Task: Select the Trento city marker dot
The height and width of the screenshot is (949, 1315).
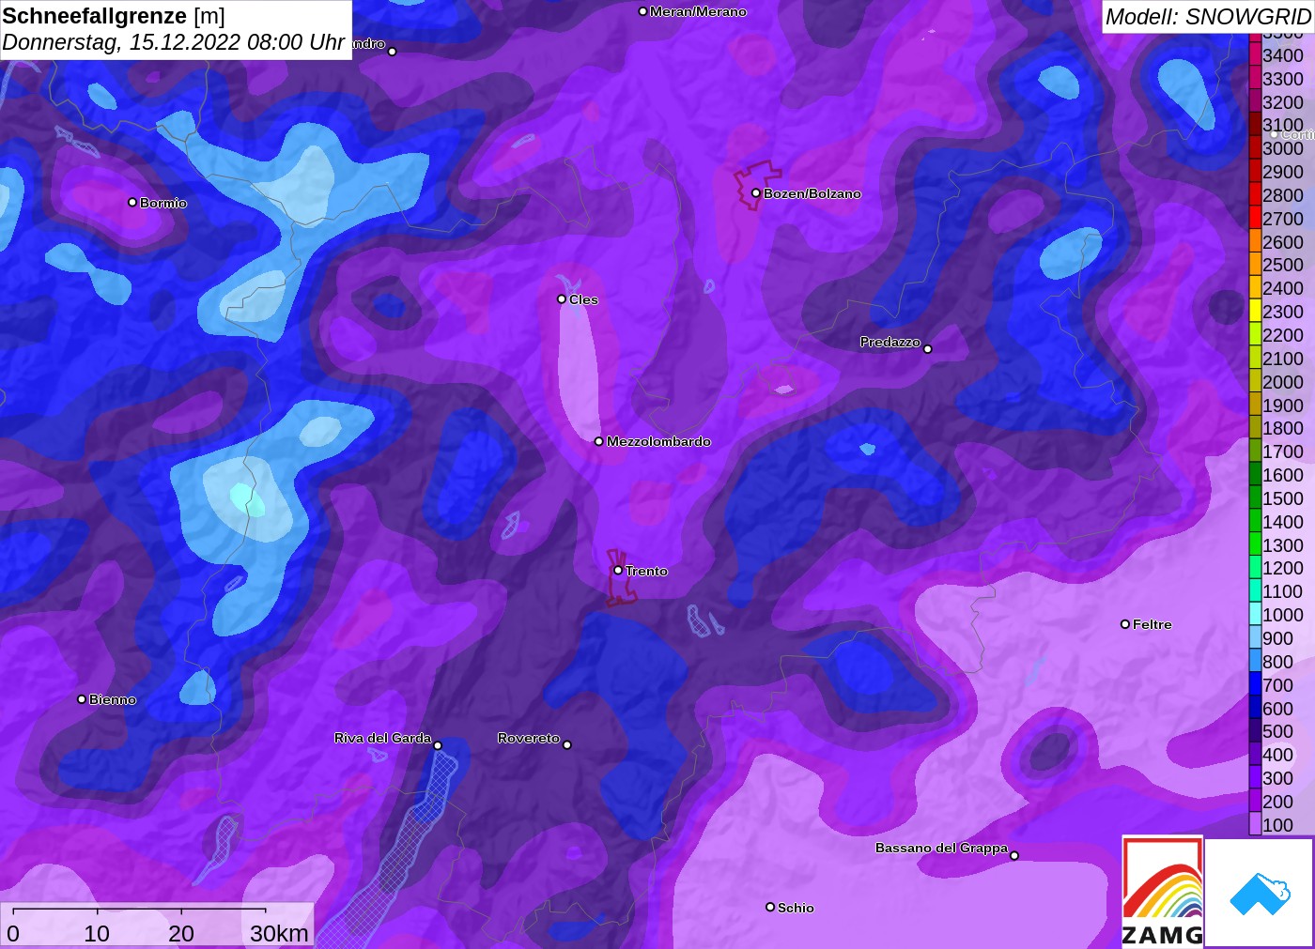Action: (x=618, y=570)
